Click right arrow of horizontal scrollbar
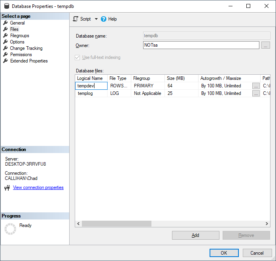 point(267,223)
